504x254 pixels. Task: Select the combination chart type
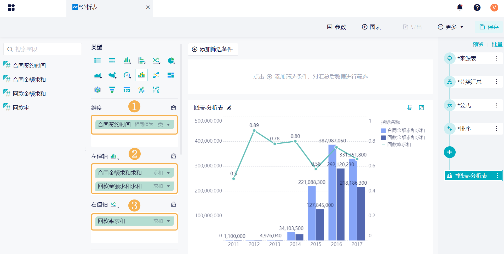click(141, 75)
